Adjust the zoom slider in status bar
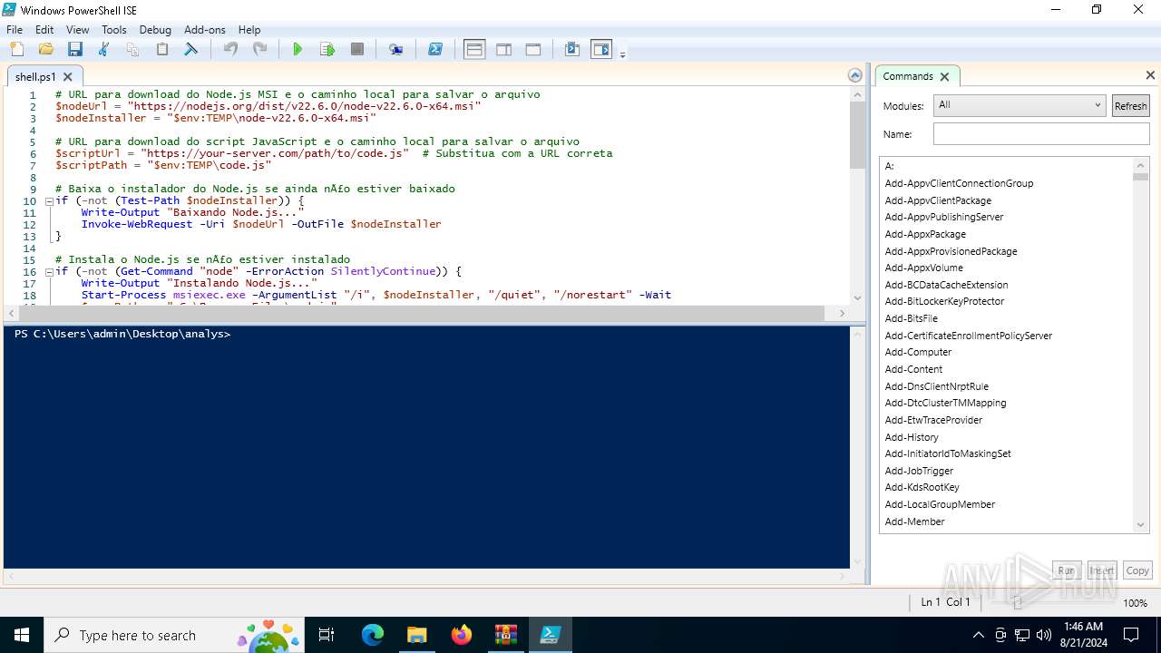 pos(1017,603)
